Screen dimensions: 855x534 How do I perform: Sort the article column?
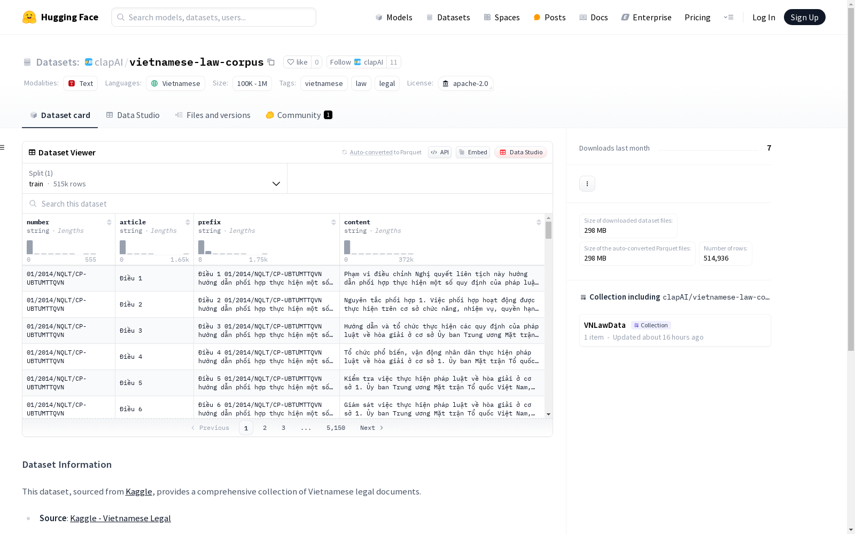pyautogui.click(x=188, y=222)
